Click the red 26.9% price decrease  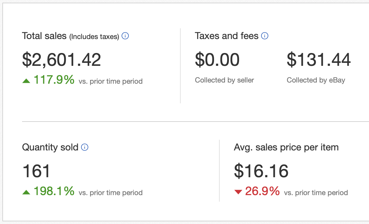pyautogui.click(x=262, y=191)
